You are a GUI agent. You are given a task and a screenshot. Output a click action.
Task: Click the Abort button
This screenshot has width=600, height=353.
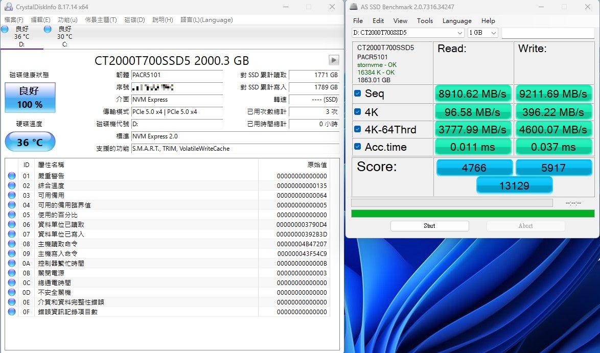coord(525,226)
